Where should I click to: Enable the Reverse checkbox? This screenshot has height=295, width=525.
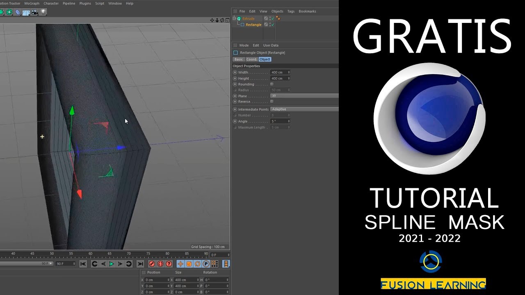pos(272,101)
